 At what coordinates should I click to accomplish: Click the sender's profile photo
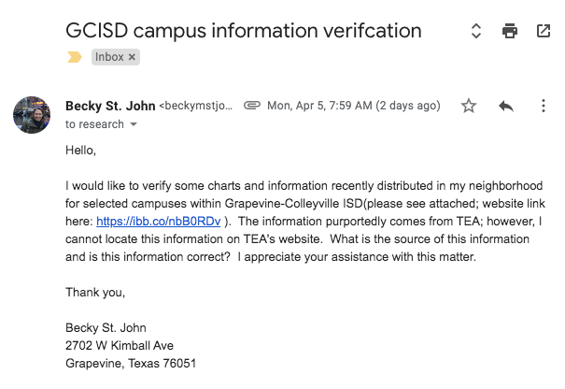point(33,114)
